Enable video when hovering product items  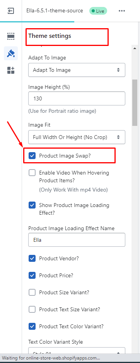[x=32, y=173]
